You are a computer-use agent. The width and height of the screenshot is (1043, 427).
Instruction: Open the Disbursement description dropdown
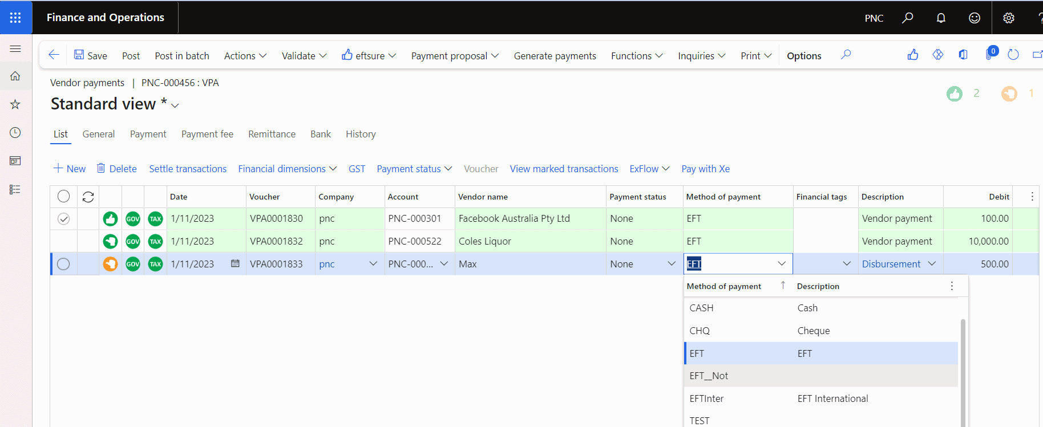tap(932, 263)
